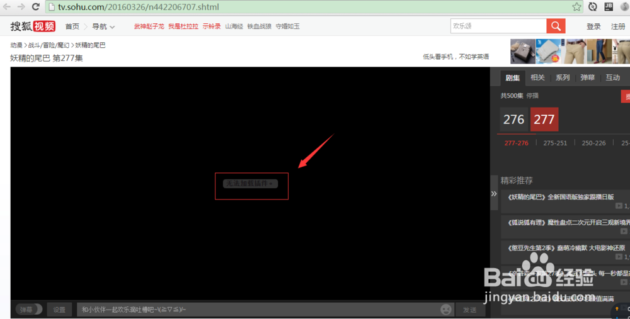
Task: Open 示铃录 link
Action: [212, 26]
